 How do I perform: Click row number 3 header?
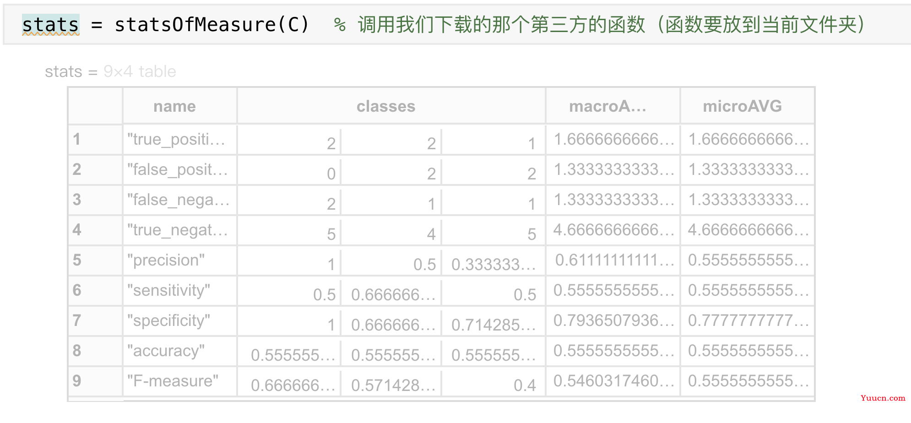(95, 200)
